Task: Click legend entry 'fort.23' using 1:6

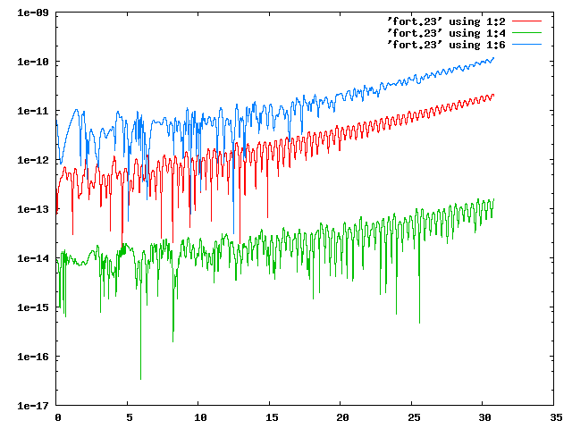Action: [447, 45]
